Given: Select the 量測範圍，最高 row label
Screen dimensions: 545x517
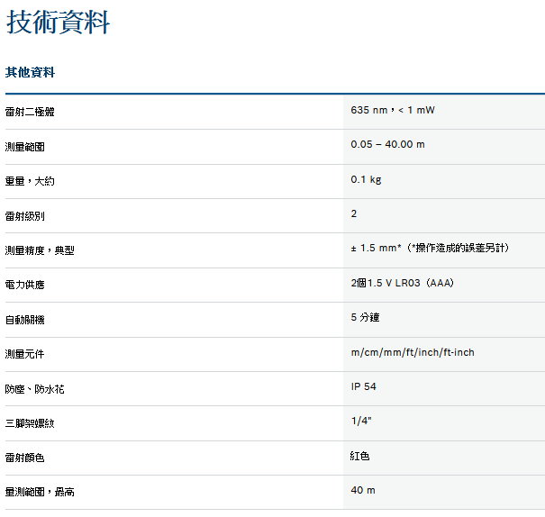Looking at the screenshot, I should (x=40, y=493).
